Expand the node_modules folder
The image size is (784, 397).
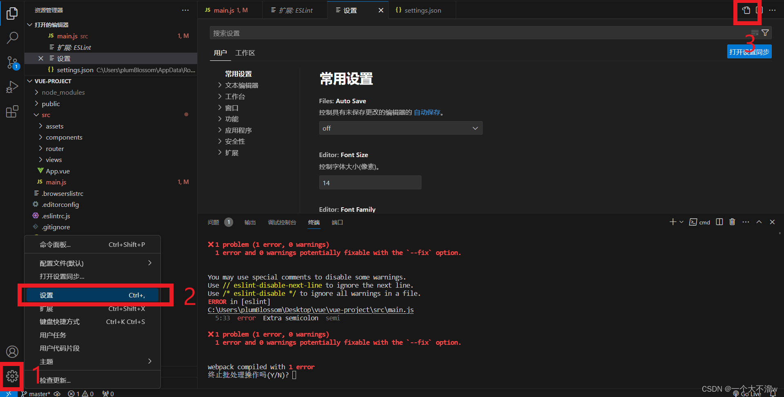point(111,92)
